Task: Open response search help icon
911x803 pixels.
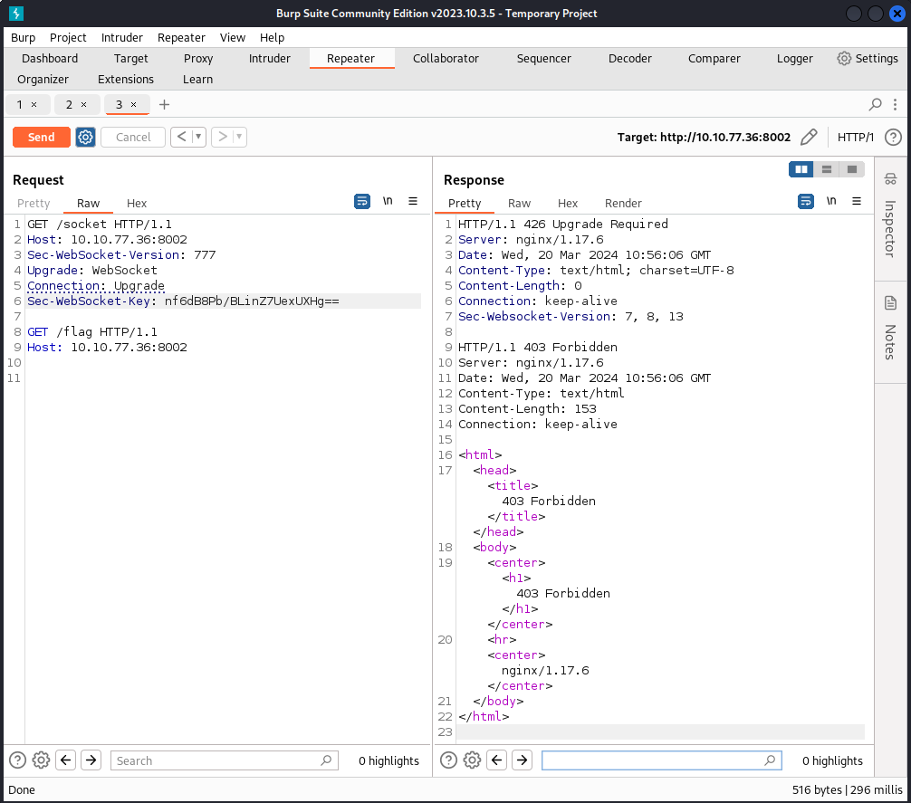Action: (x=448, y=760)
